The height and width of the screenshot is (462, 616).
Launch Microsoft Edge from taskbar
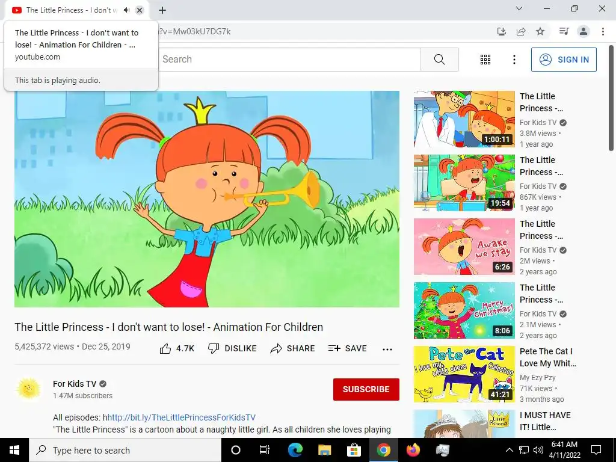[x=295, y=450]
